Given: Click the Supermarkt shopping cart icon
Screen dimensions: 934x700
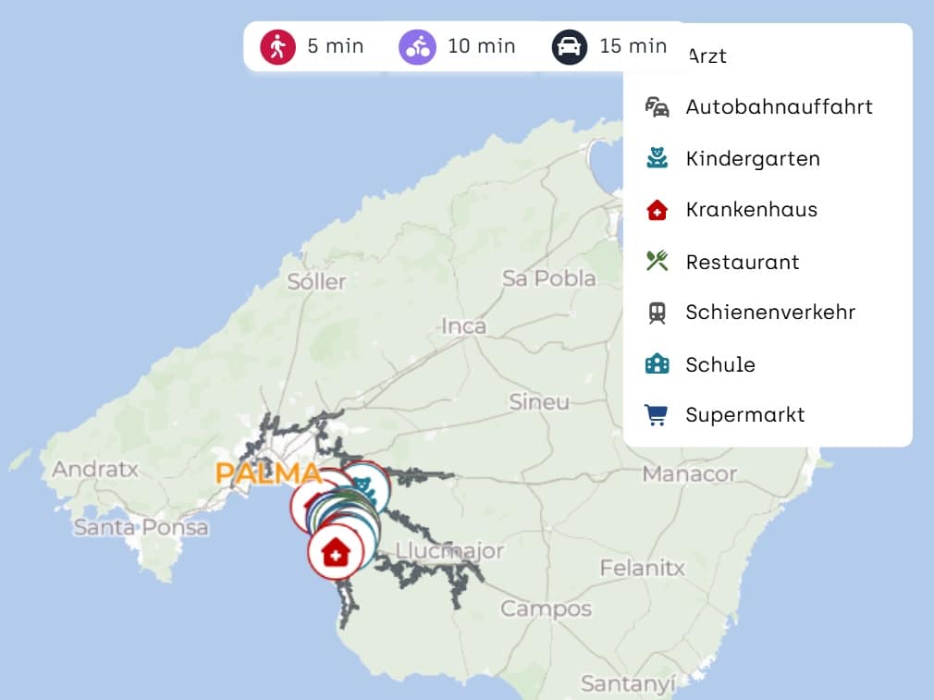Looking at the screenshot, I should coord(657,414).
